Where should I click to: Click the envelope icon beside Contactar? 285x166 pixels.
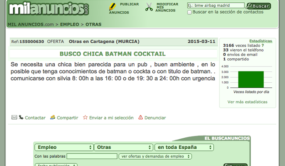point(14,117)
